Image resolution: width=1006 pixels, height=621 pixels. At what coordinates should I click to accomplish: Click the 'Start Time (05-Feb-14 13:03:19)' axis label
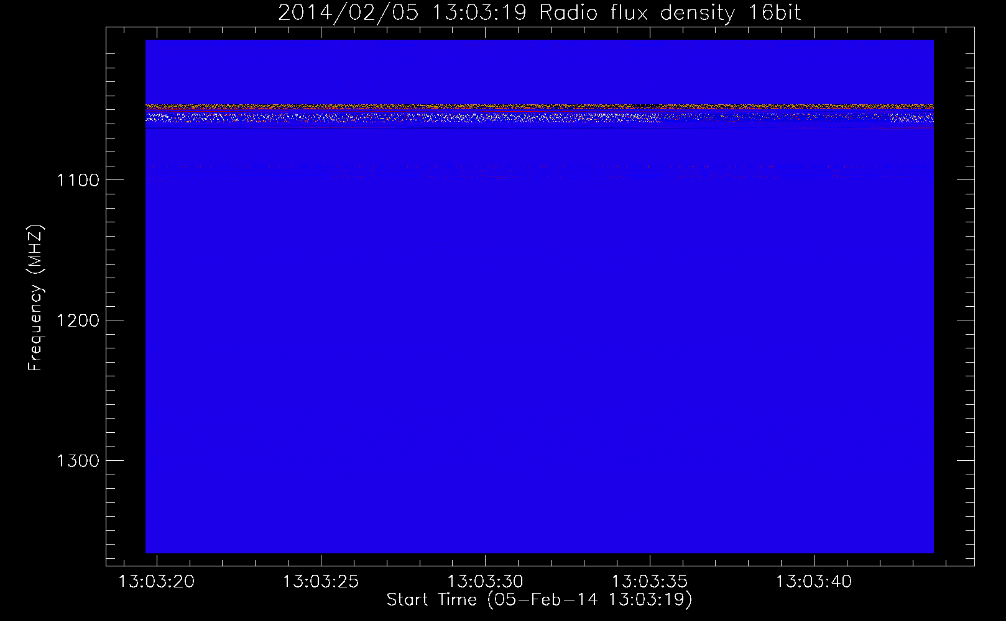point(539,600)
